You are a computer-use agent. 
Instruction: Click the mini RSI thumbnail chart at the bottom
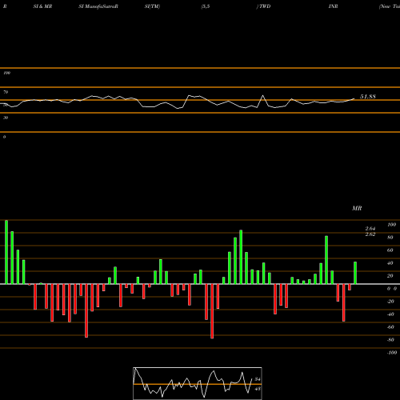pyautogui.click(x=198, y=383)
